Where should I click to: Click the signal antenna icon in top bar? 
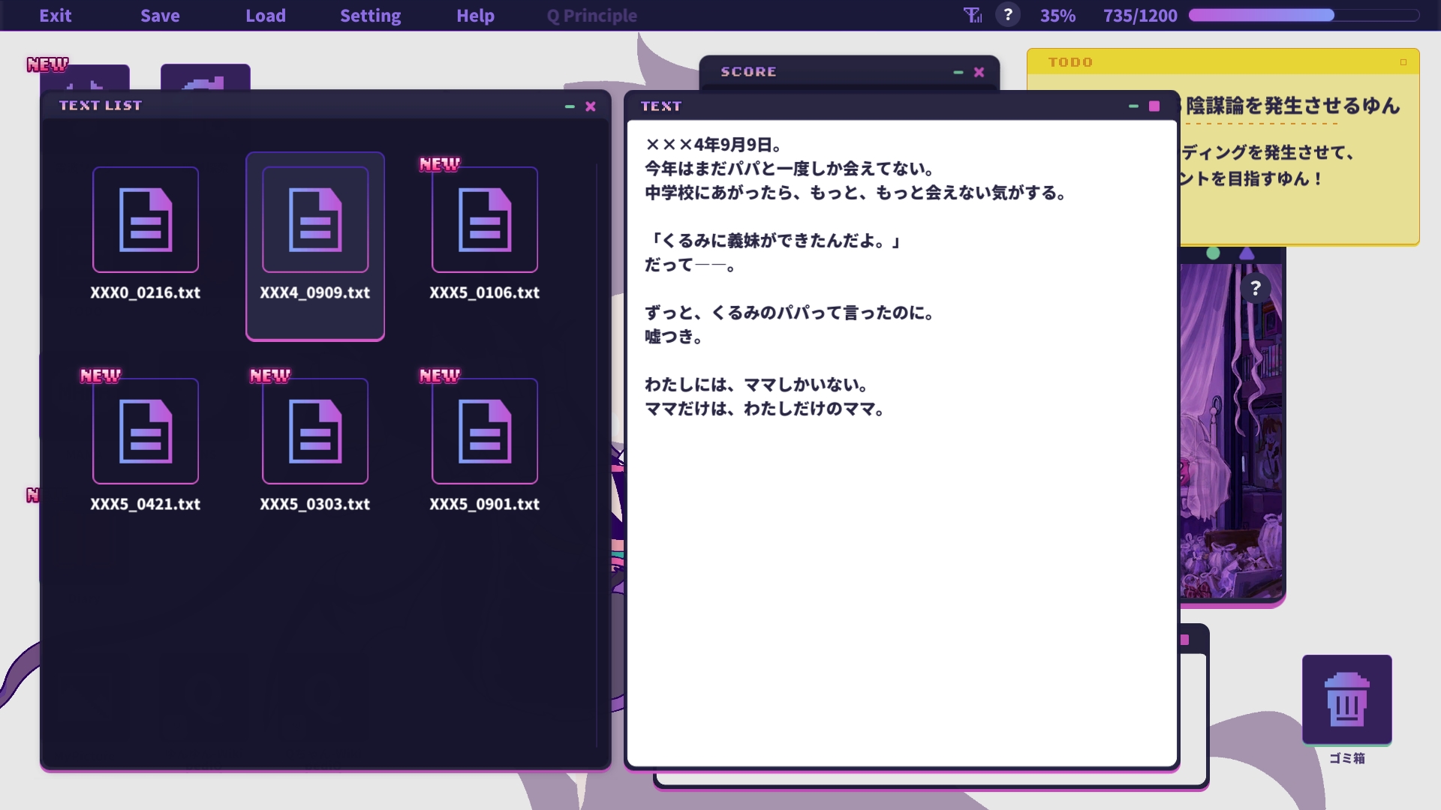click(973, 15)
